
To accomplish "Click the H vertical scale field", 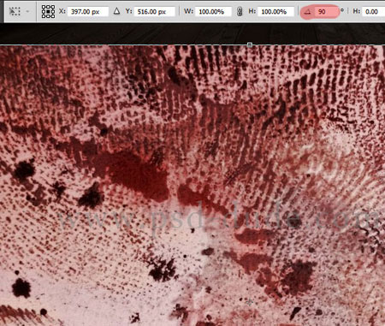I will point(275,12).
